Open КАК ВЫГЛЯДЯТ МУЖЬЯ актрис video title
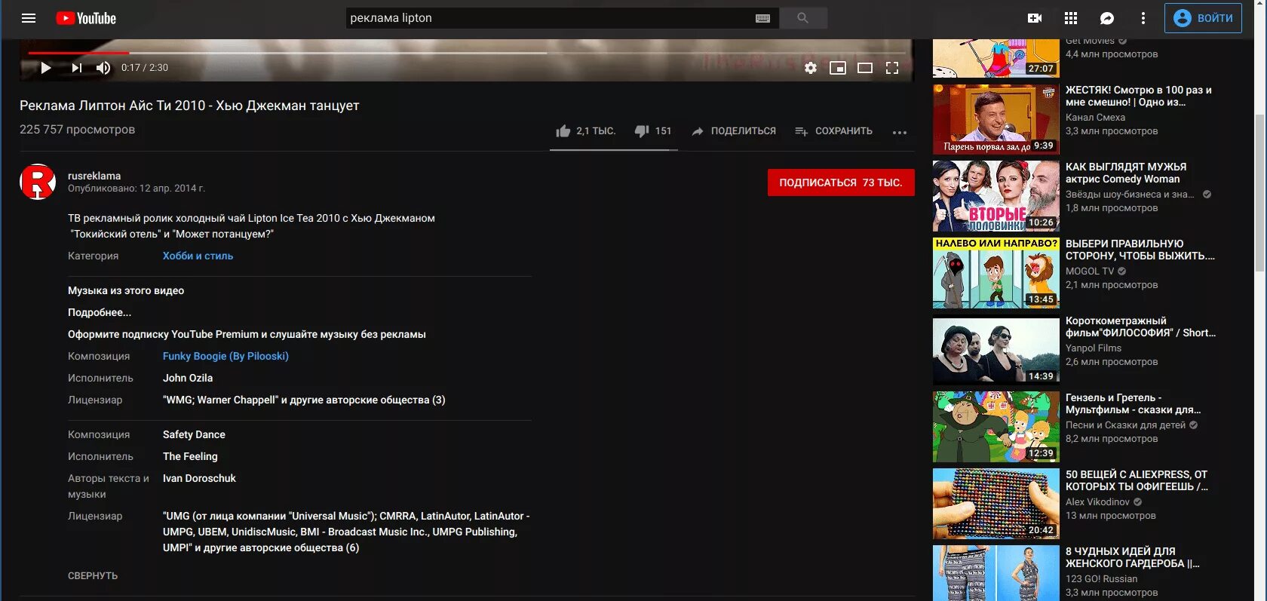Screen dimensions: 1267x601 [1126, 173]
